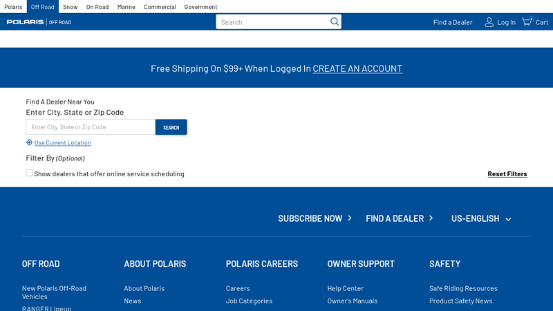Click the Polaris Off Road logo
This screenshot has width=553, height=311.
pyautogui.click(x=39, y=22)
